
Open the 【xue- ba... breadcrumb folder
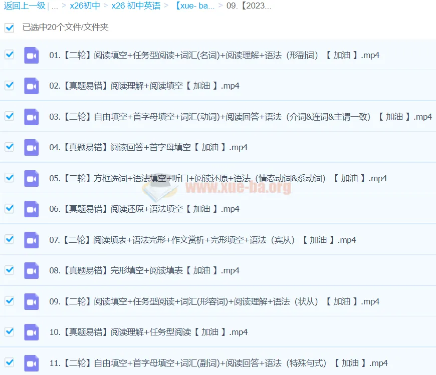point(194,6)
